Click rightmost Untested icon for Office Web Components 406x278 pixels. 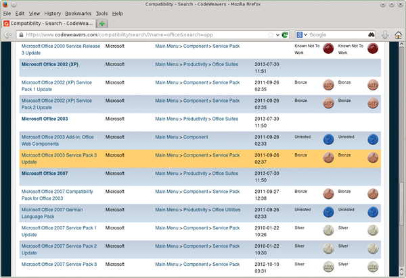(373, 140)
